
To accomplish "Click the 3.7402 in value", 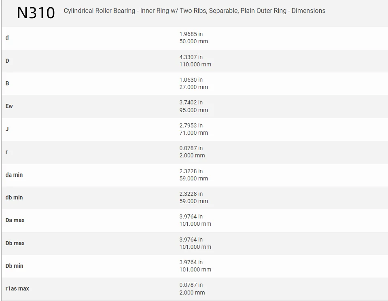I will pyautogui.click(x=191, y=102).
